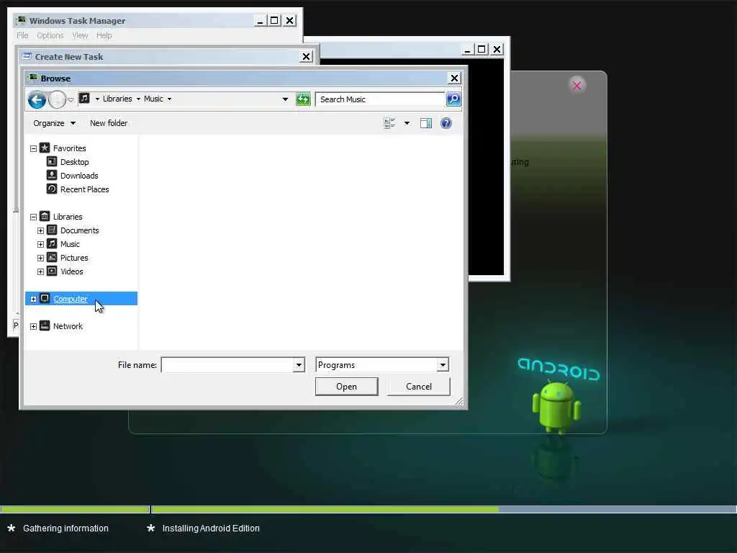Screen dimensions: 737x553
Task: Click the search magnifier icon
Action: (x=453, y=99)
